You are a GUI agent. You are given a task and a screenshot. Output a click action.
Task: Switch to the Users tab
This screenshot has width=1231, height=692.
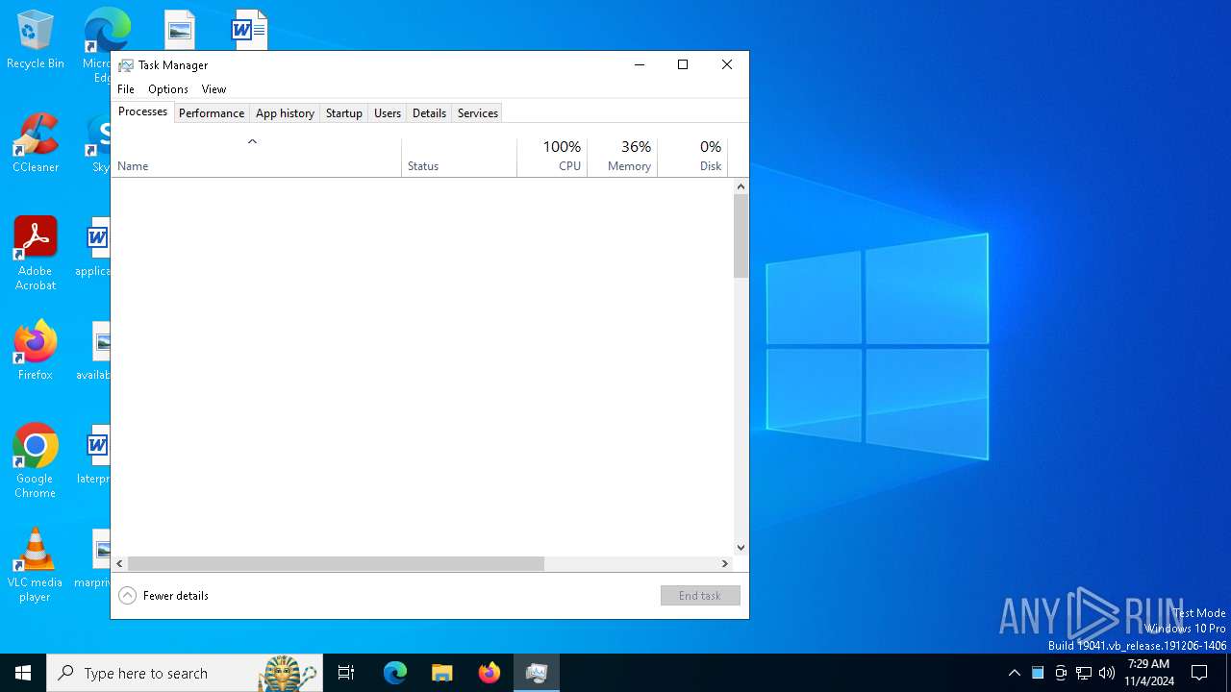click(388, 113)
